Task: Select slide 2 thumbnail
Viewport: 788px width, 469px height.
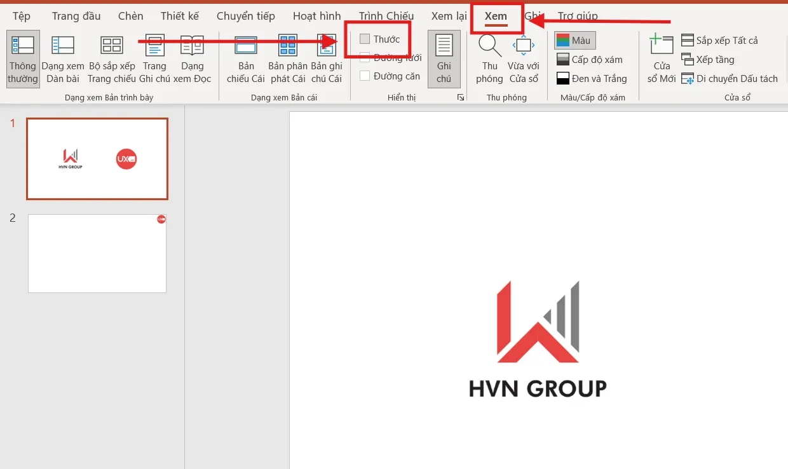Action: click(x=97, y=254)
